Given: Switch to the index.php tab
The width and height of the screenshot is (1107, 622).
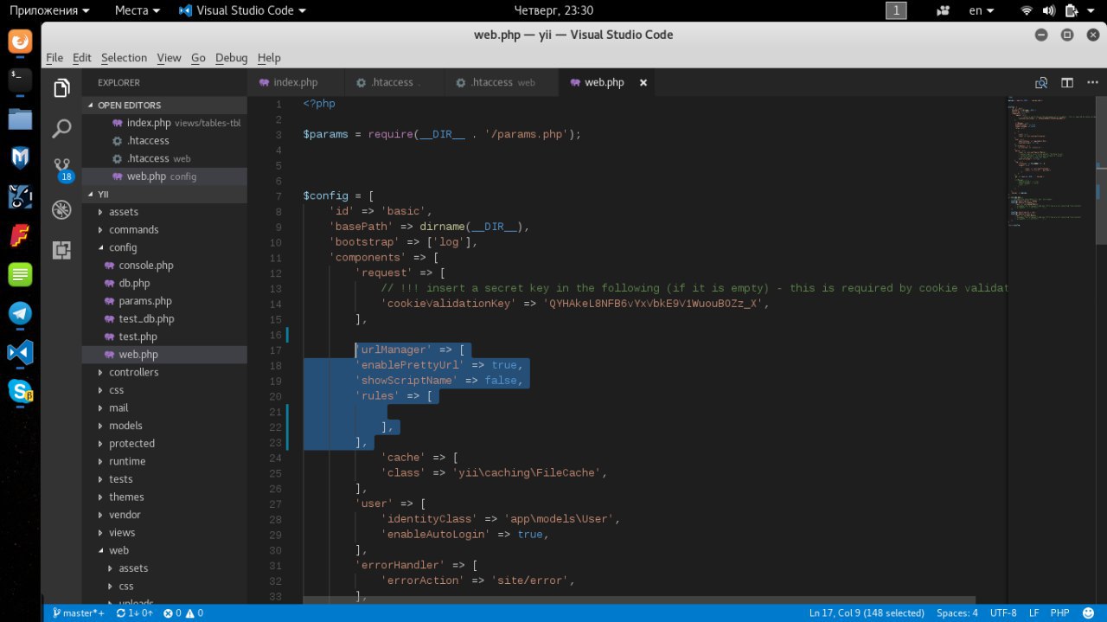Looking at the screenshot, I should (295, 82).
